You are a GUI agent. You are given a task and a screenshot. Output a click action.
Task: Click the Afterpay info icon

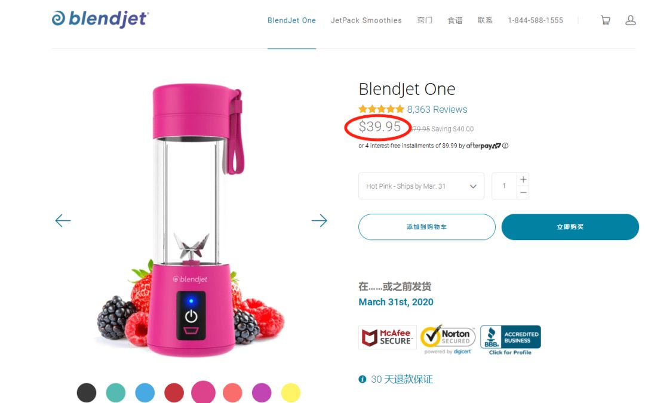tap(505, 146)
